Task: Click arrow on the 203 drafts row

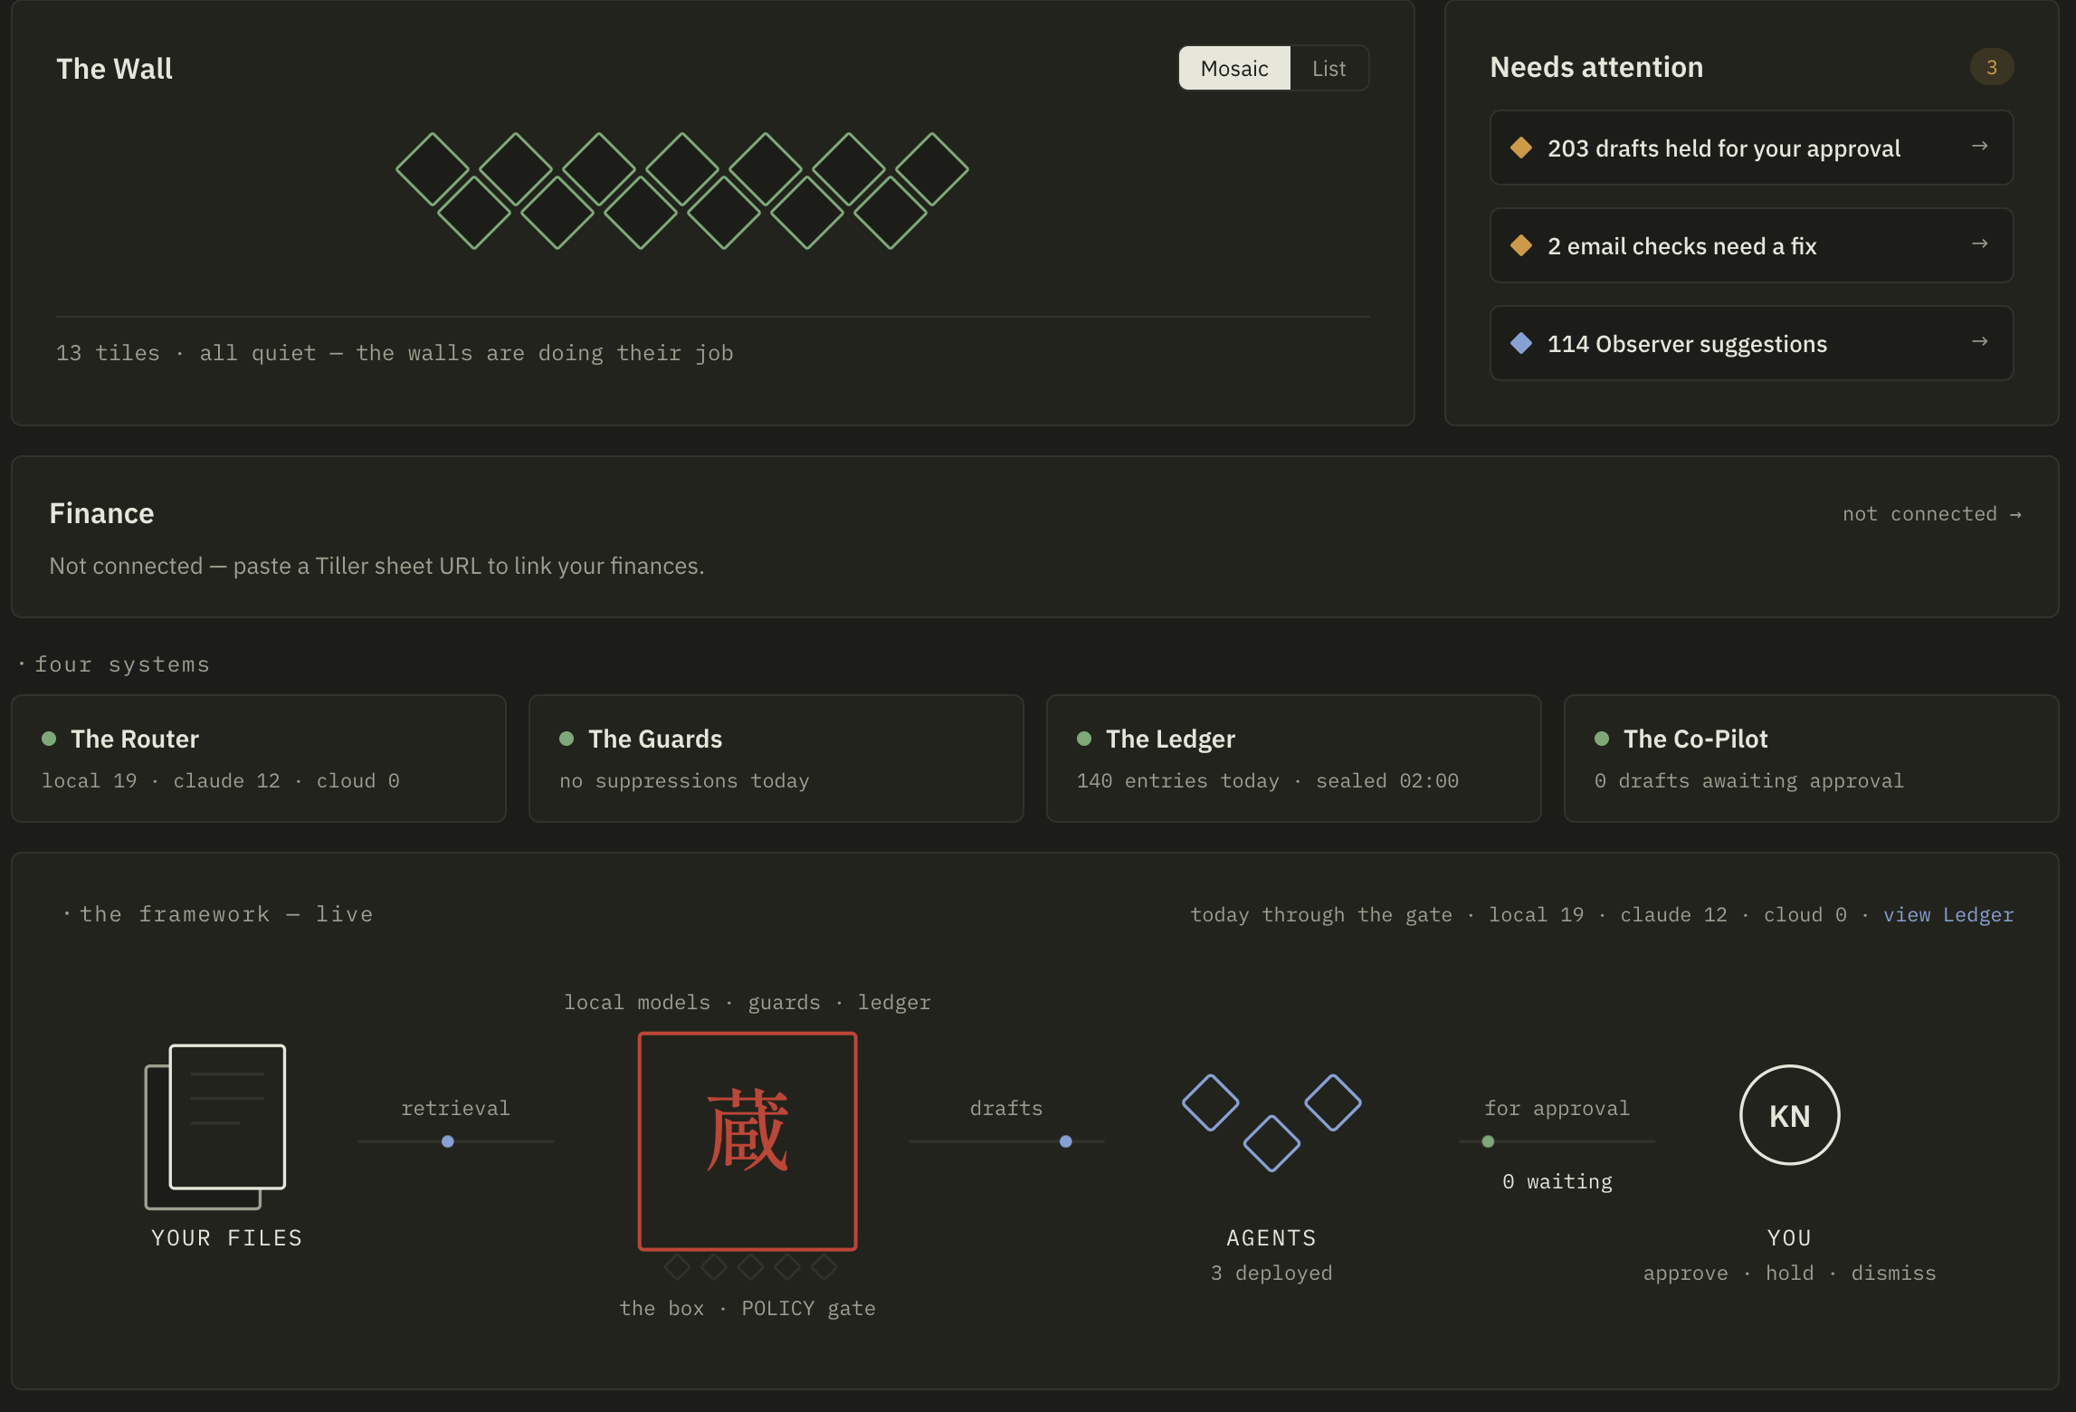Action: pyautogui.click(x=1980, y=146)
